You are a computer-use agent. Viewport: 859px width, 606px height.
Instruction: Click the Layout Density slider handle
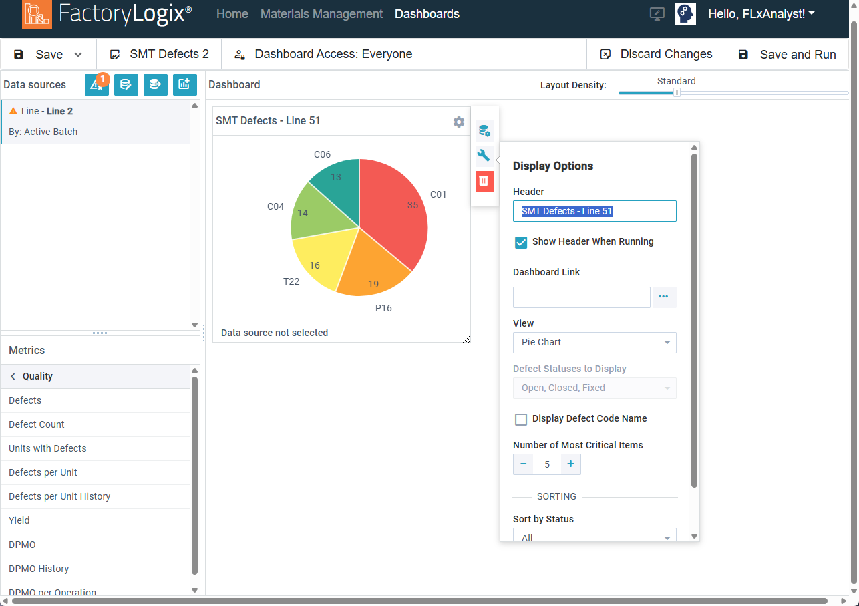(677, 93)
